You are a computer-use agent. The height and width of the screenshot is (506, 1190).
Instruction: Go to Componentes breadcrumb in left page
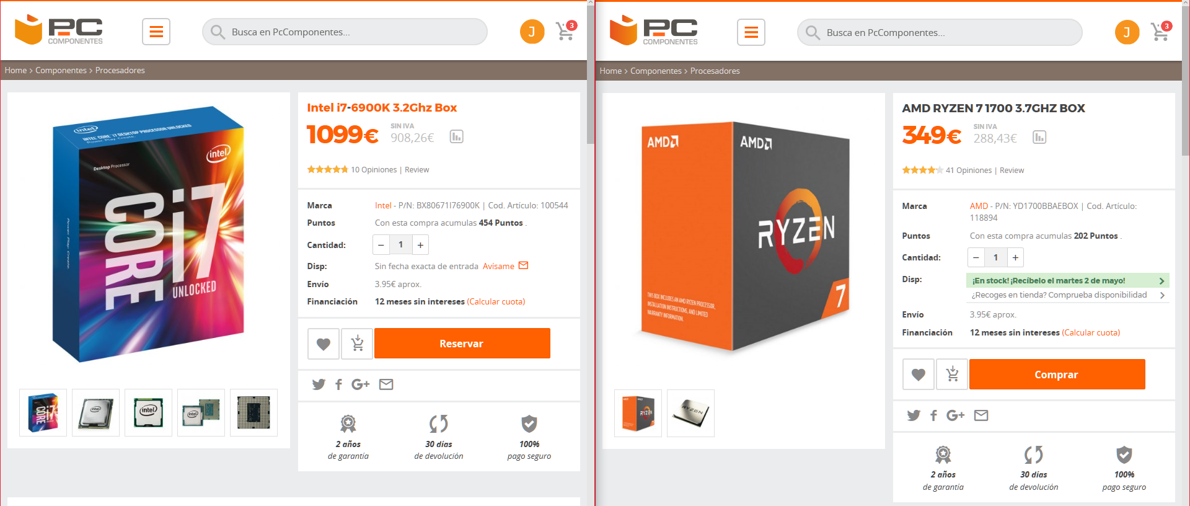(x=61, y=70)
